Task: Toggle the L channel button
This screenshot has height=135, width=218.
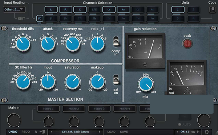Action: [51, 9]
